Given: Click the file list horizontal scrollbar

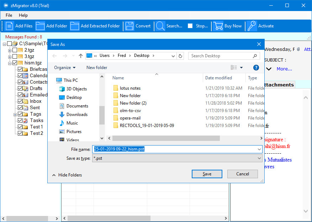Looking at the screenshot, I should (166, 138).
